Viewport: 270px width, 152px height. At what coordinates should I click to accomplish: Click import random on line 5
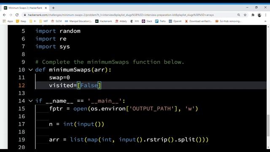(58, 31)
